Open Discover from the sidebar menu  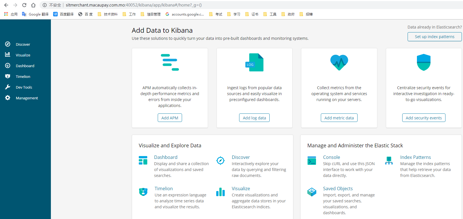point(23,44)
